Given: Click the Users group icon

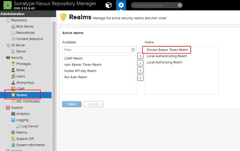Looking at the screenshot, I should coord(13,76).
